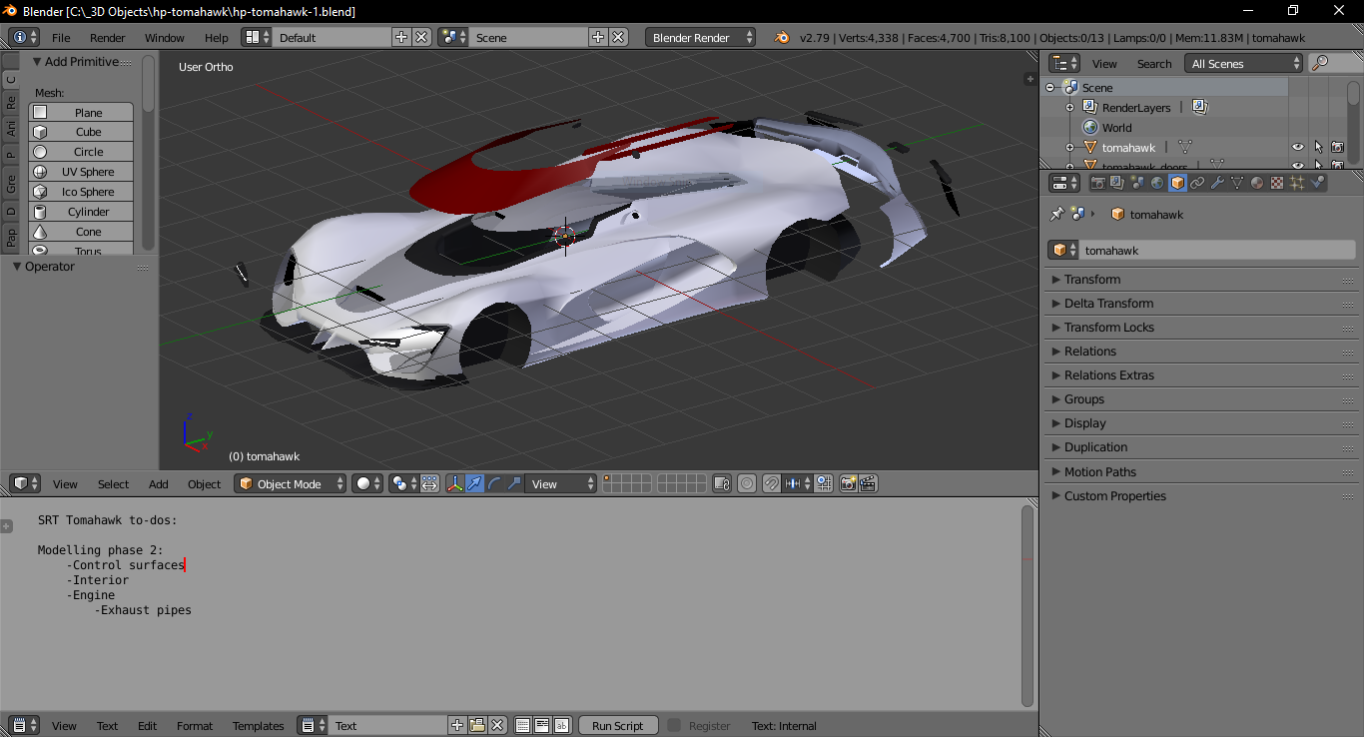1364x737 pixels.
Task: Select the Translate manipulator arrow icon
Action: point(474,483)
